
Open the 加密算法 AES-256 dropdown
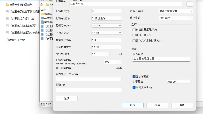click(179, 82)
